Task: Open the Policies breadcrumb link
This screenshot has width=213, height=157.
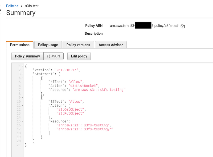Action: pos(12,6)
